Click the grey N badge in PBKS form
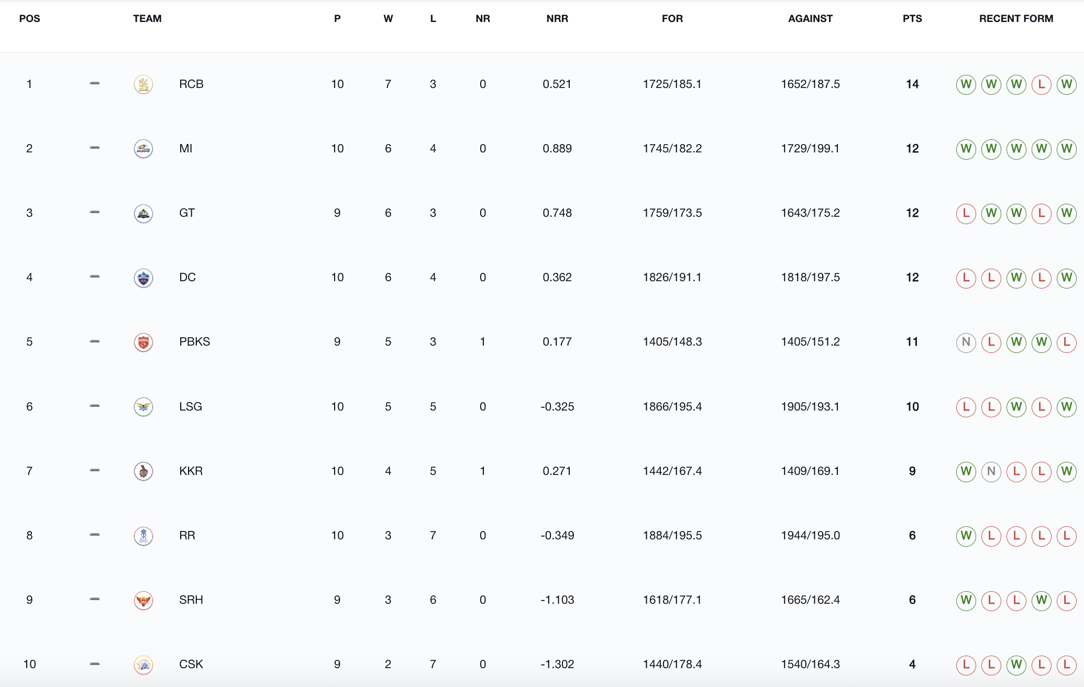The height and width of the screenshot is (687, 1084). [x=966, y=342]
